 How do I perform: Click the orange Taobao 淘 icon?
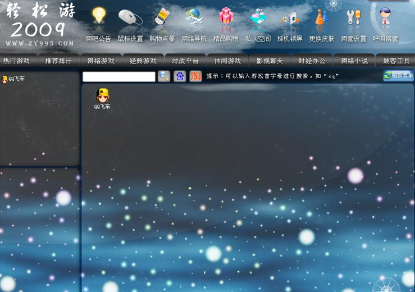(x=195, y=76)
